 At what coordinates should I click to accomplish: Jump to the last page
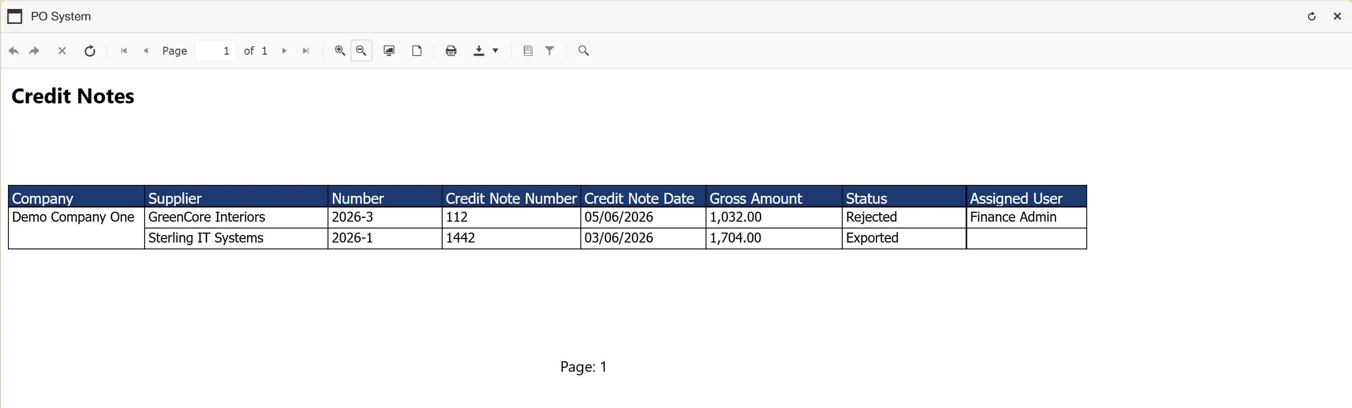[x=306, y=51]
